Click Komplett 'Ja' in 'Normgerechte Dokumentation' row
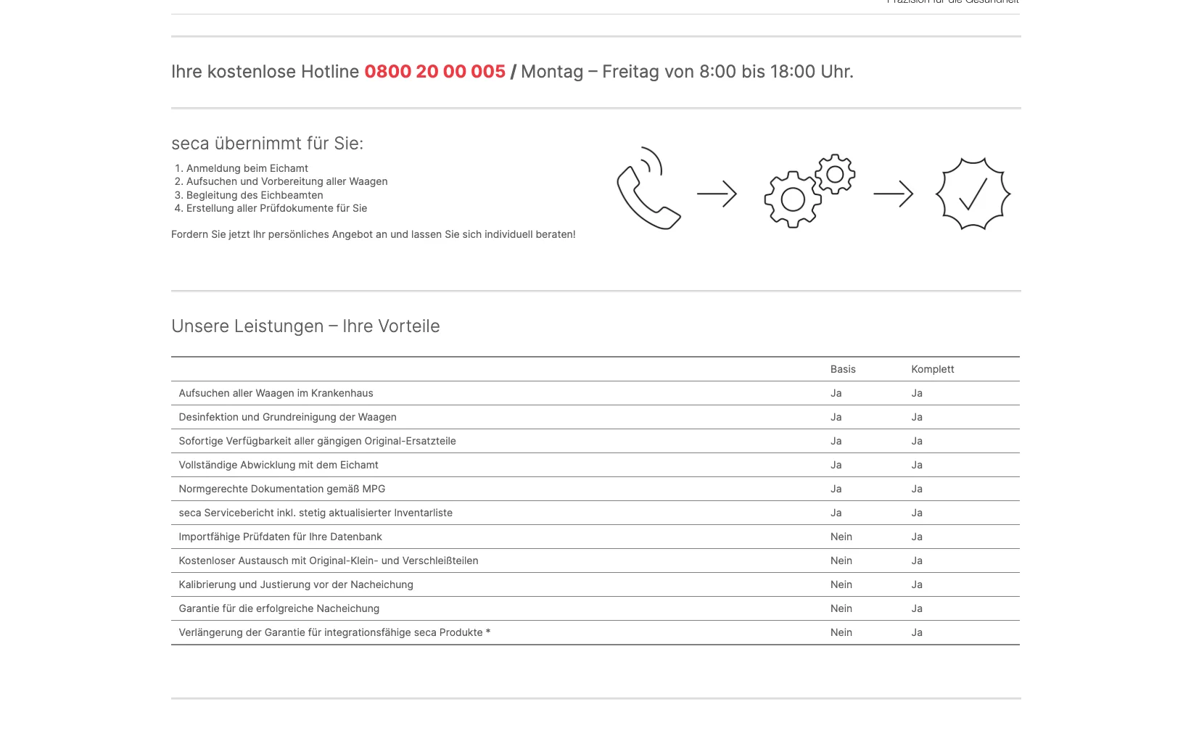The height and width of the screenshot is (744, 1191). (x=917, y=489)
